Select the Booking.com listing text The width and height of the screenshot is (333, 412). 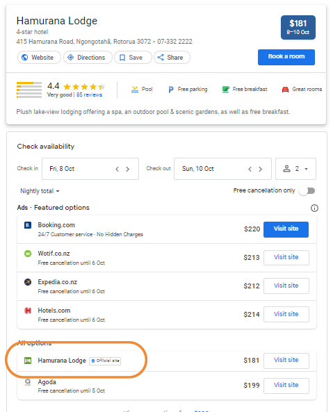pyautogui.click(x=56, y=225)
